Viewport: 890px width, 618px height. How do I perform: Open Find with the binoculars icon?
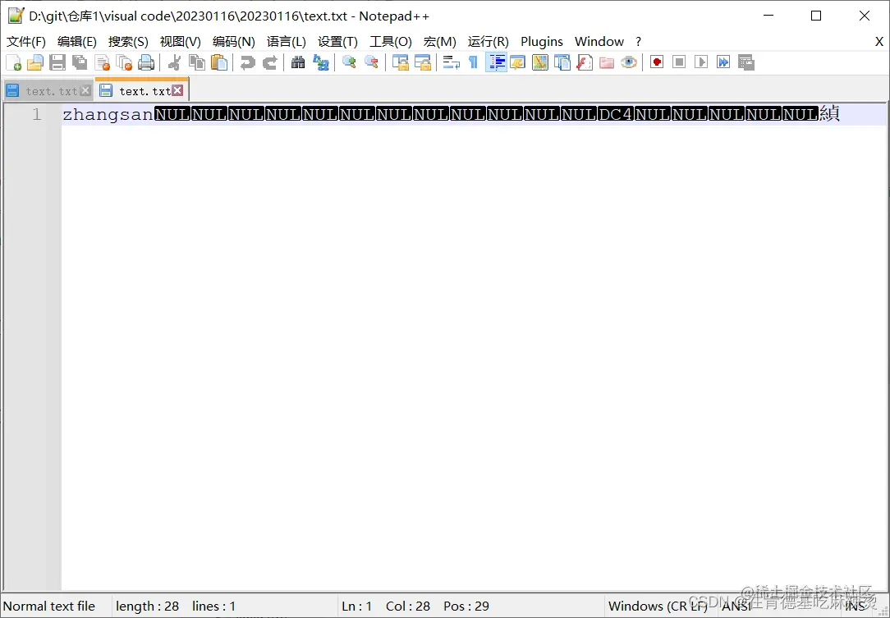tap(298, 62)
